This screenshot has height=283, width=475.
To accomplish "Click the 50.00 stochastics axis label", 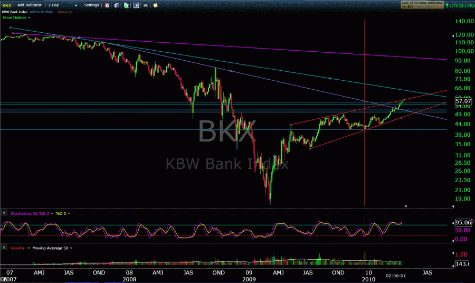I will click(462, 230).
